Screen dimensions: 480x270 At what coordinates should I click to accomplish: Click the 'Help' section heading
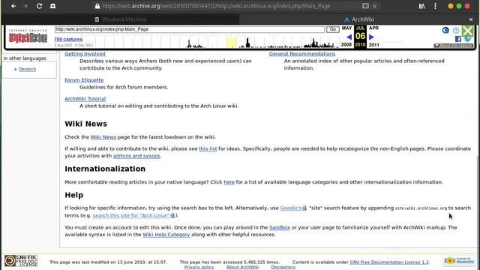[73, 195]
